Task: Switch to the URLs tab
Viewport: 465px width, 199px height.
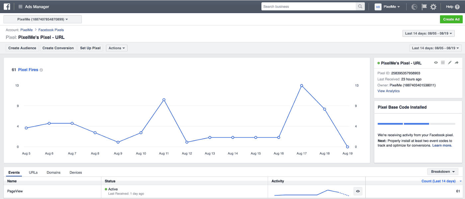Action: pyautogui.click(x=33, y=172)
